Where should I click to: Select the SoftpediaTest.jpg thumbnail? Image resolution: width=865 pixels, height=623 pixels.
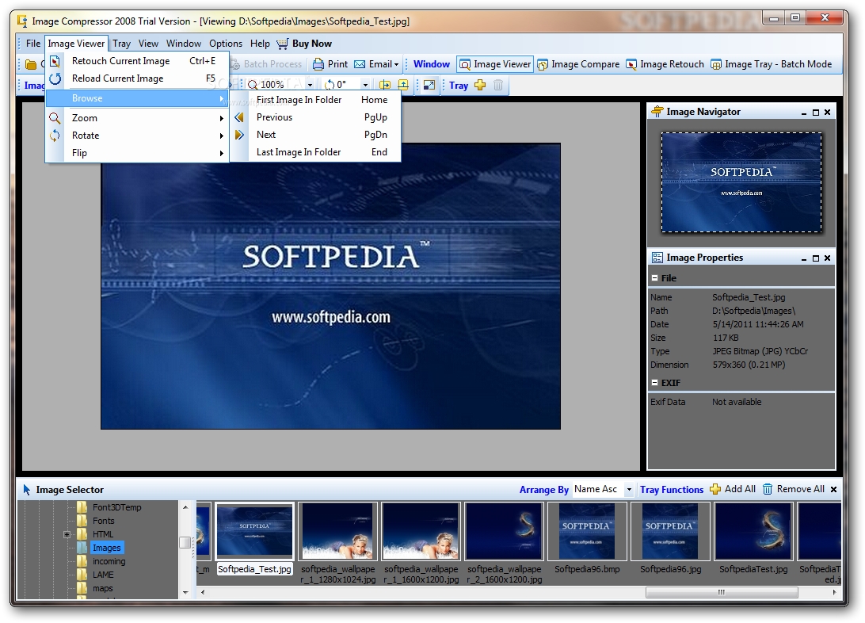coord(753,531)
